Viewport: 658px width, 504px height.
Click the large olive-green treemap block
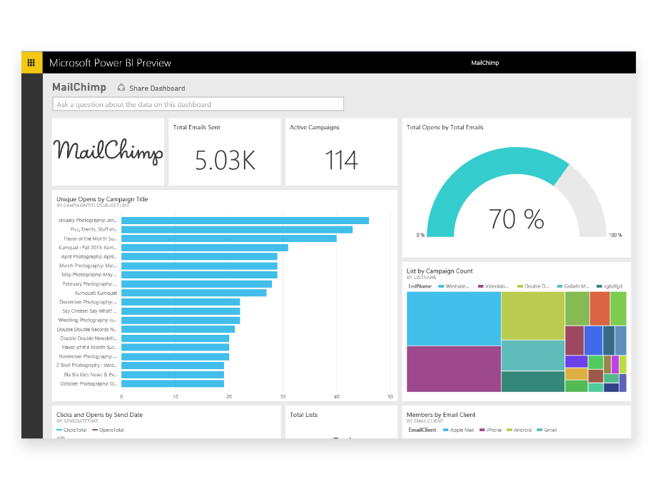[533, 316]
